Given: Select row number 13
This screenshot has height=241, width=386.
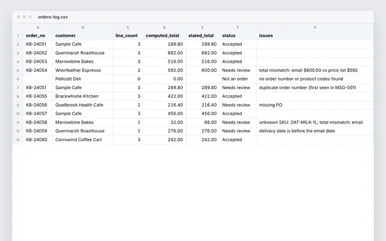Looking at the screenshot, I should [x=17, y=140].
